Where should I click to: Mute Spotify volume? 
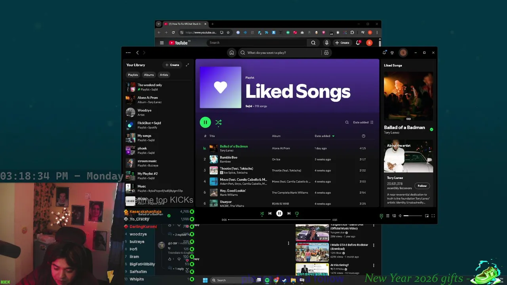click(400, 216)
